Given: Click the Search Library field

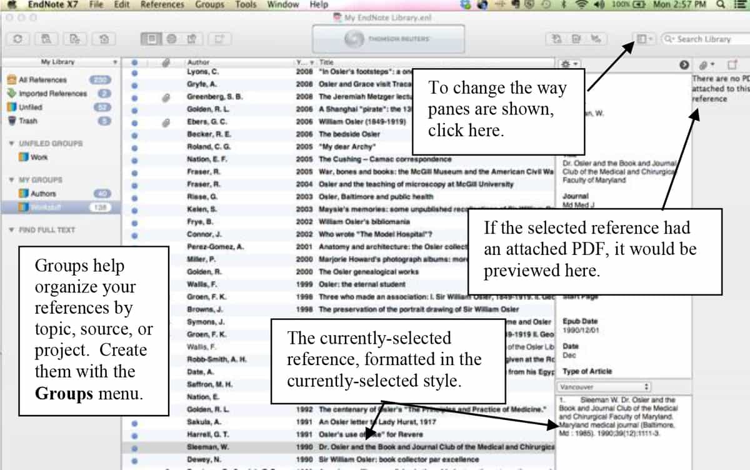Looking at the screenshot, I should 706,39.
